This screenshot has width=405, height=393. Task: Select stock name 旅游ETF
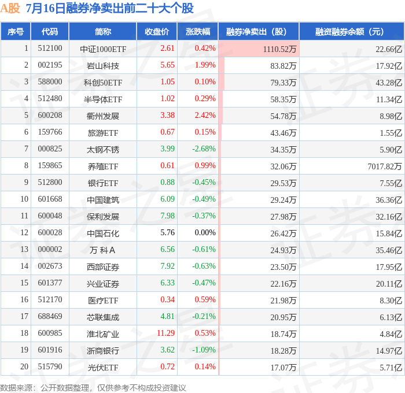[103, 132]
